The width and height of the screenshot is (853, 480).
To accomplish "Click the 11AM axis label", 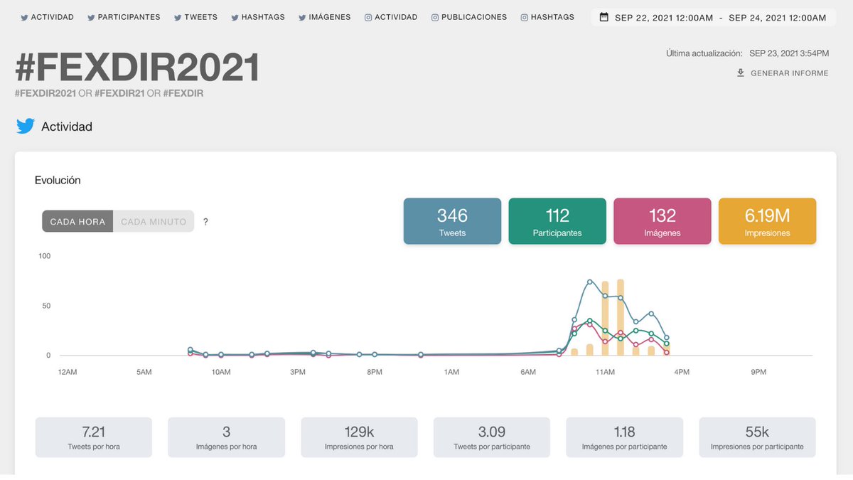I will click(x=605, y=372).
